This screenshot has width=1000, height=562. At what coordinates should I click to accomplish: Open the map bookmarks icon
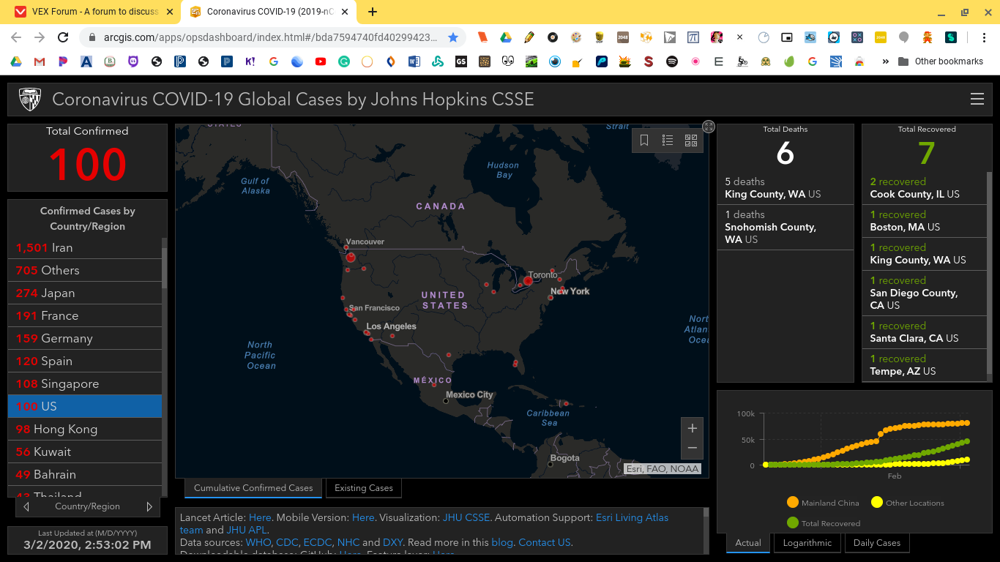644,140
